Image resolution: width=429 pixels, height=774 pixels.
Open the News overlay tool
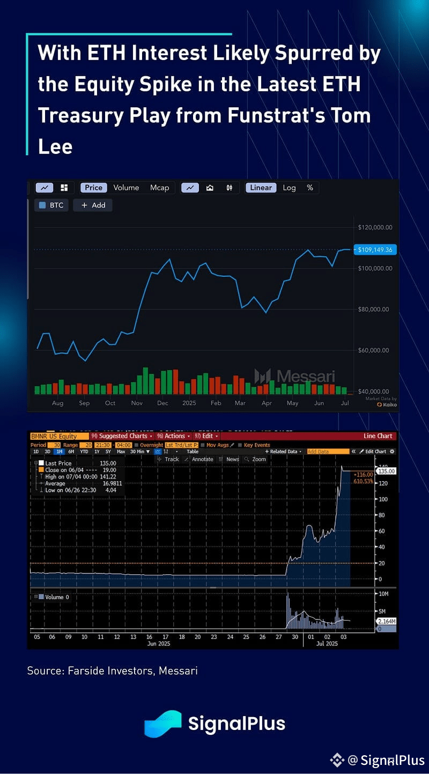pyautogui.click(x=229, y=459)
